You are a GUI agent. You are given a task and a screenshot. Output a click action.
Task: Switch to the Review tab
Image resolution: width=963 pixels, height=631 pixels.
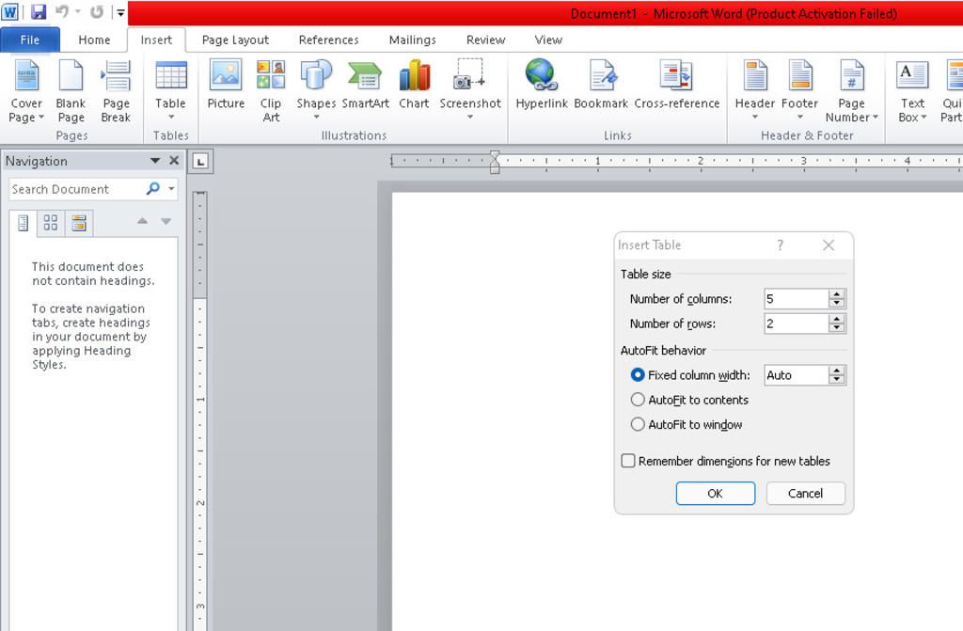(485, 39)
